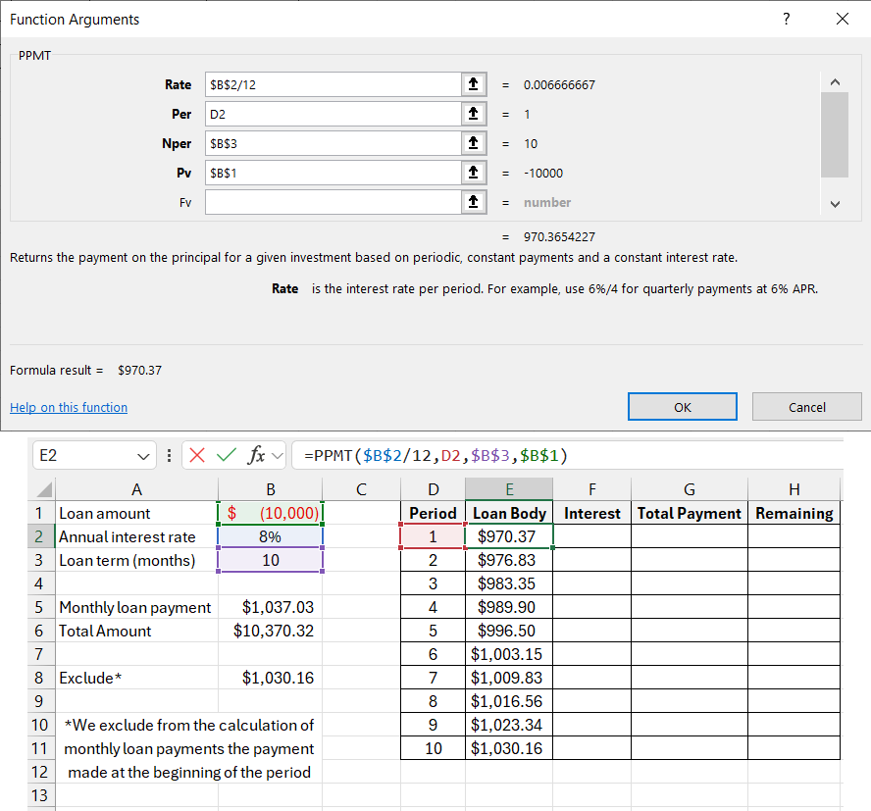
Task: Click collapse dialog icon beside Fv field
Action: click(x=474, y=202)
